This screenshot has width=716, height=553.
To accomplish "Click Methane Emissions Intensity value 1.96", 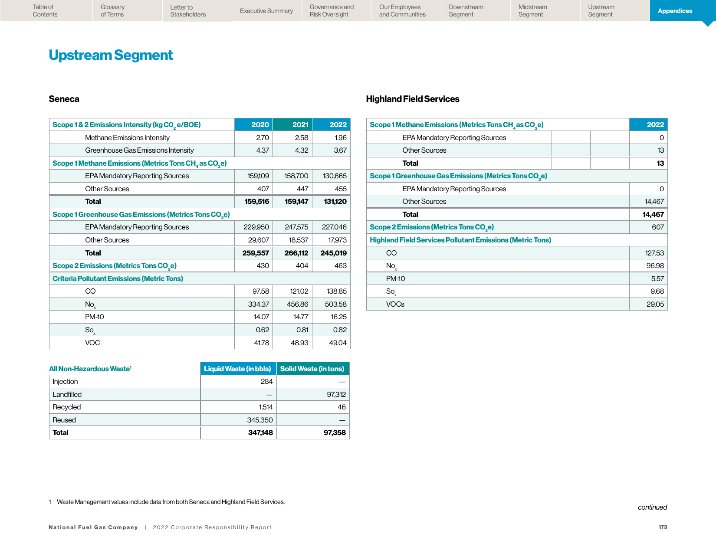I will point(341,137).
